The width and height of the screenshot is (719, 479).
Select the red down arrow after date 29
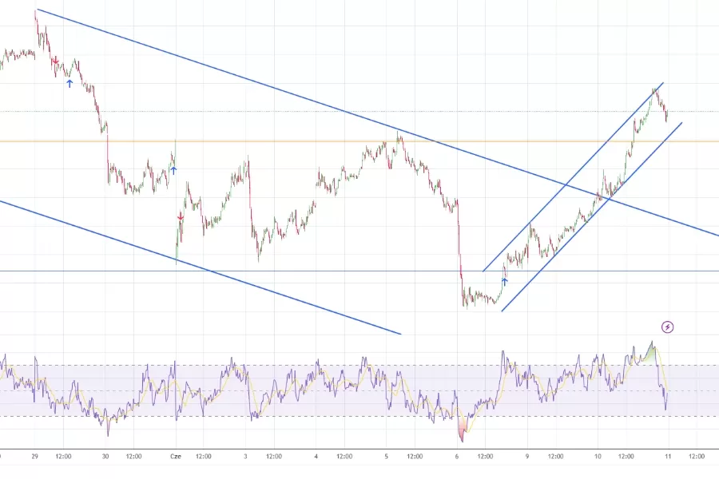click(x=55, y=61)
